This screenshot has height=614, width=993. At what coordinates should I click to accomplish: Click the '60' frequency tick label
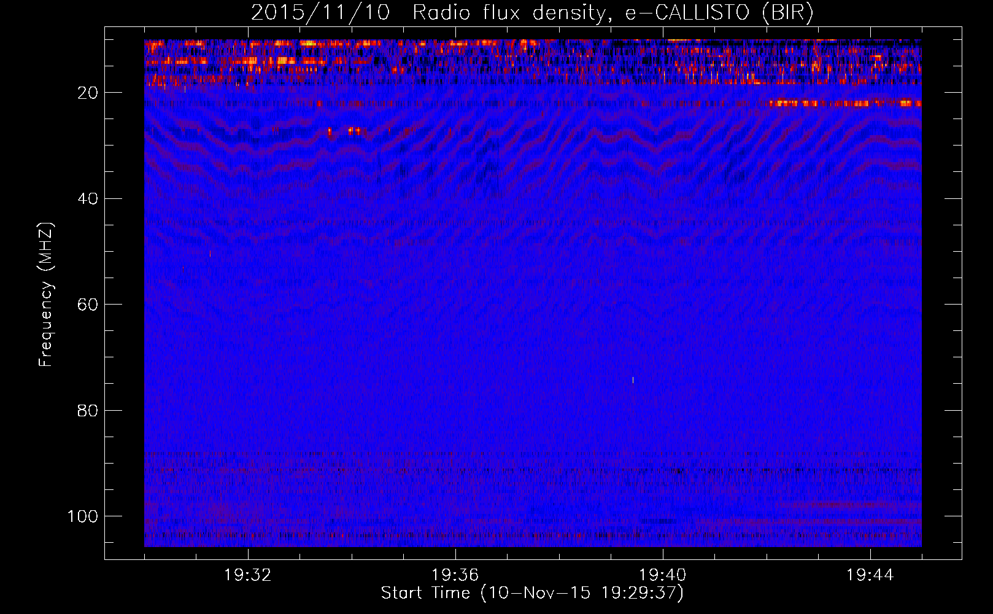pos(88,305)
